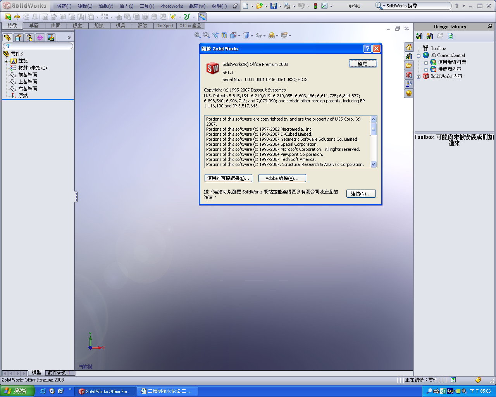Click the Save diskette icon
Screen dimensions: 496x397
274,6
